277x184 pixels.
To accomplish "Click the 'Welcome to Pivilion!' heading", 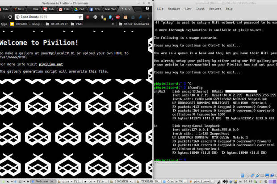I will (x=39, y=43).
